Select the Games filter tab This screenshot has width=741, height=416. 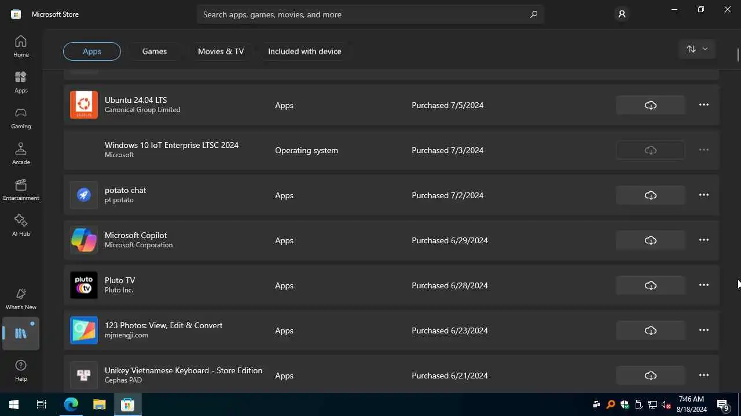[x=155, y=51]
